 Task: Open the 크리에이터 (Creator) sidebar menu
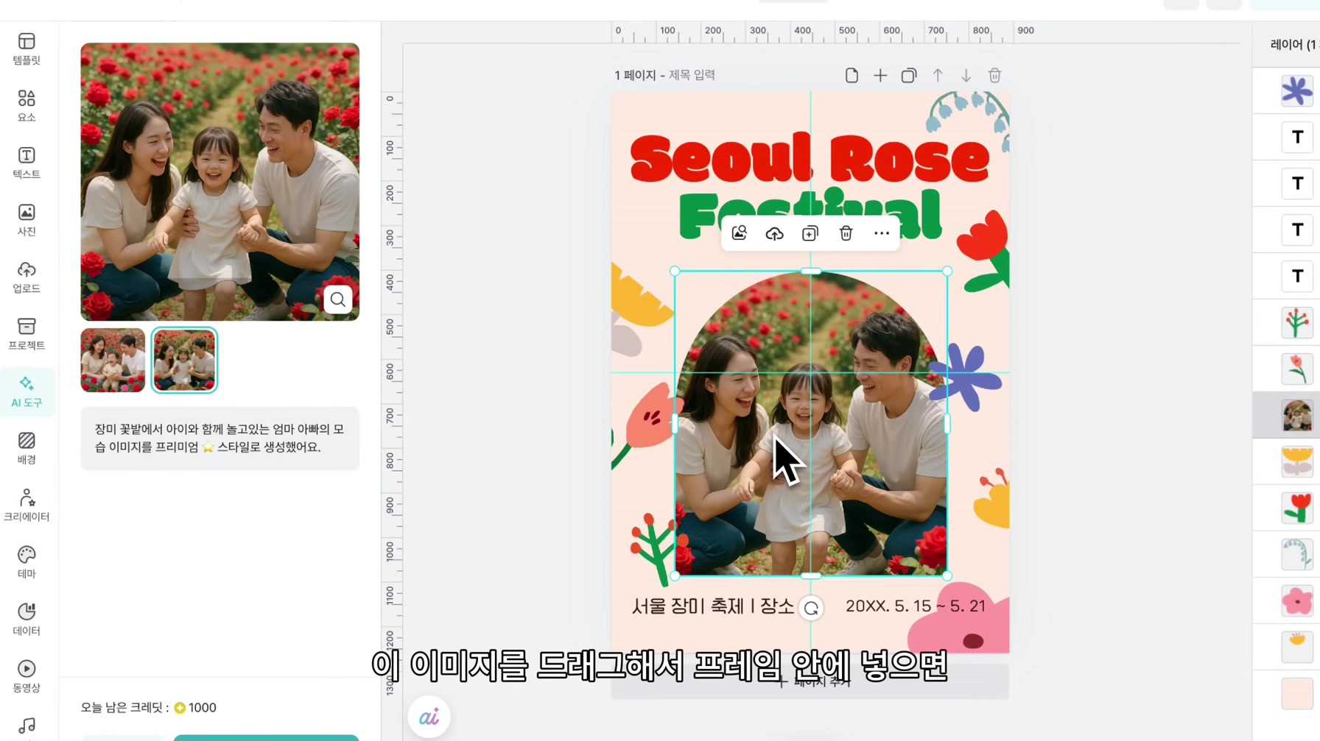point(27,505)
